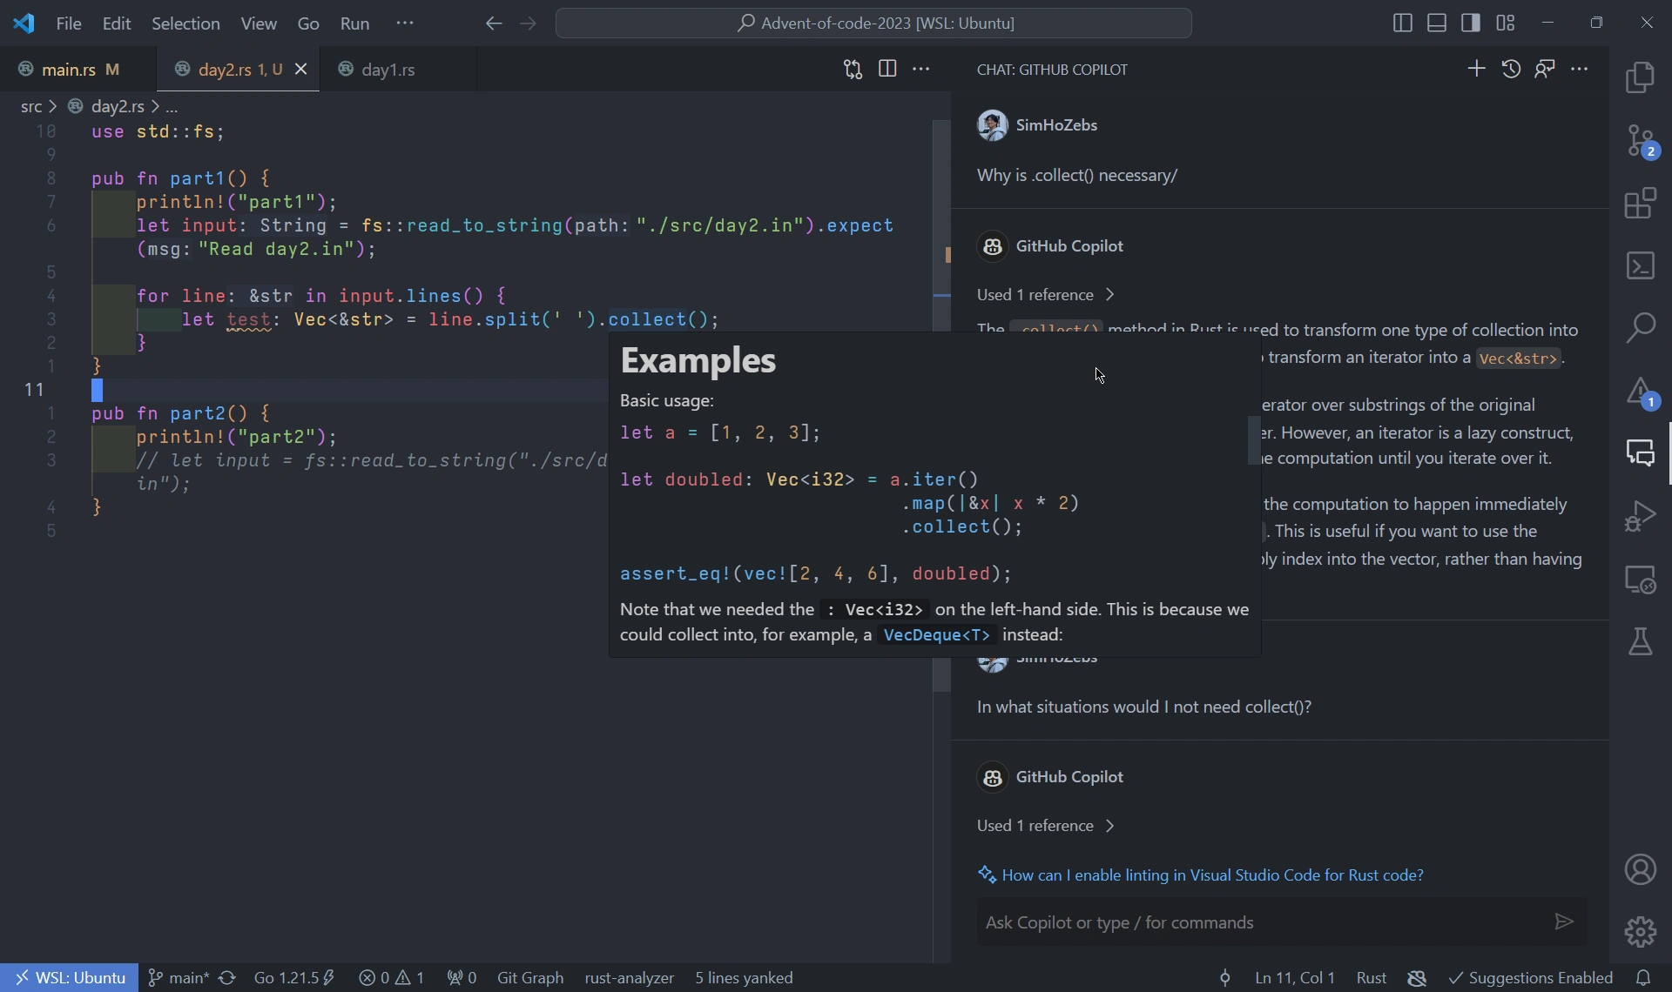
Task: Open the main* git branch picker
Action: click(178, 978)
